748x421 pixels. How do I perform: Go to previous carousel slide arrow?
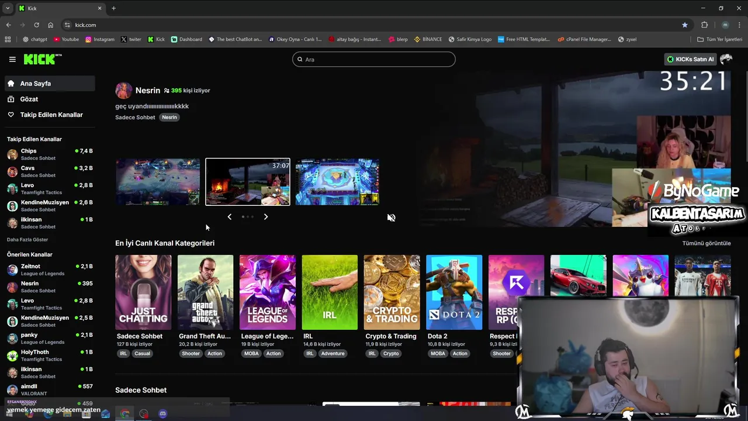click(x=229, y=217)
